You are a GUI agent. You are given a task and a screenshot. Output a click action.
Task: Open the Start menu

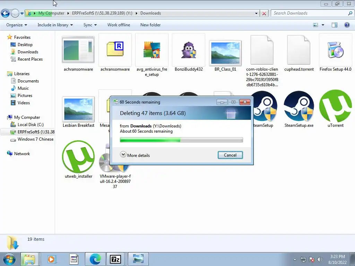tap(9, 259)
